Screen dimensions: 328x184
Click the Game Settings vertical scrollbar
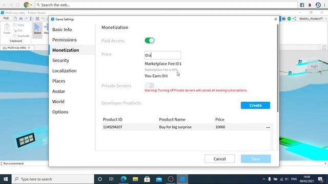[x=278, y=68]
